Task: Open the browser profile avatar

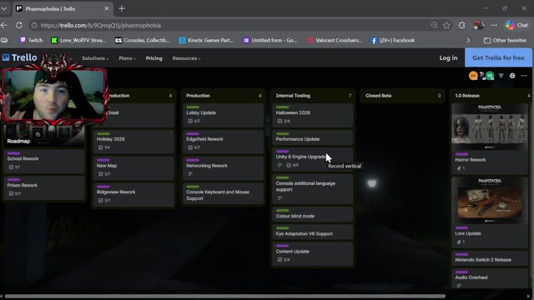Action: pos(479,25)
